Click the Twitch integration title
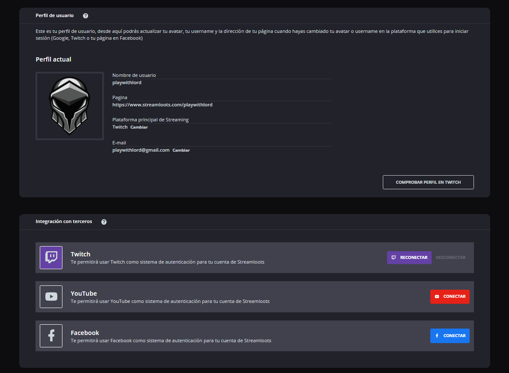 (80, 254)
